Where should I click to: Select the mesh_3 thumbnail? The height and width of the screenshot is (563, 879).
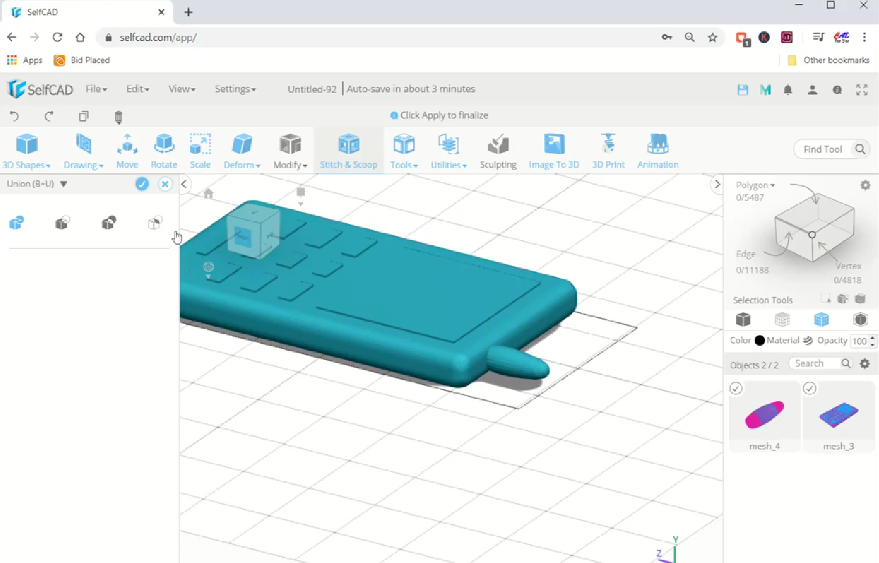(839, 416)
